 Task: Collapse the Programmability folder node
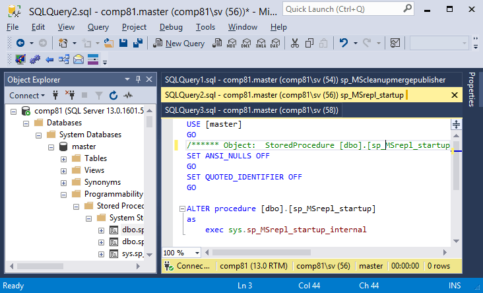[x=64, y=194]
